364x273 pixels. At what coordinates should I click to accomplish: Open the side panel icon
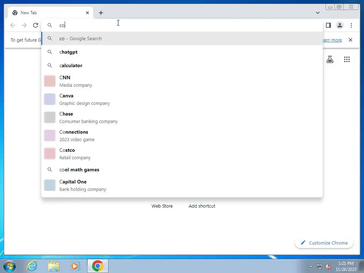(328, 25)
